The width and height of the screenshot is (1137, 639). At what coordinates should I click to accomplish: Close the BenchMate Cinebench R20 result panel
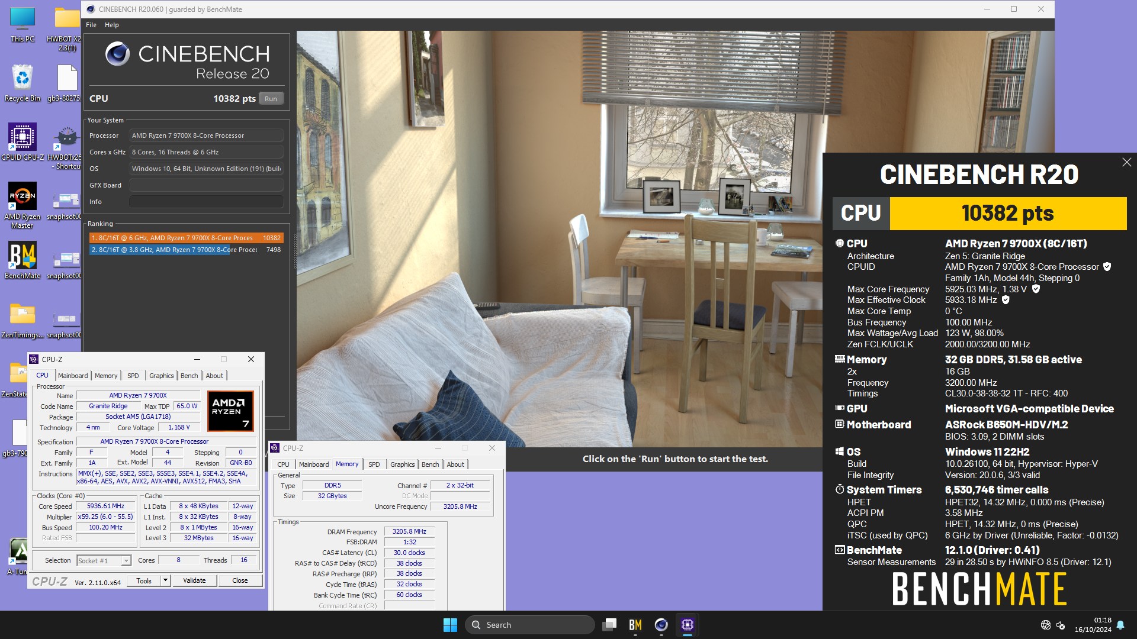[x=1126, y=162]
